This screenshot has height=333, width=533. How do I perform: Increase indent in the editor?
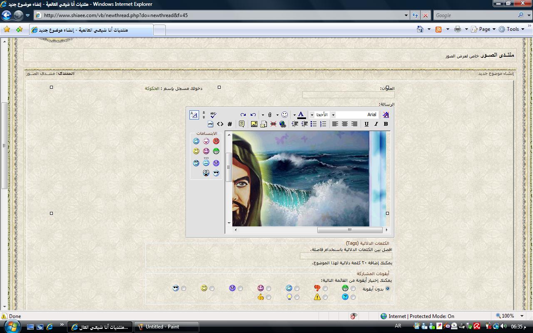pos(304,124)
